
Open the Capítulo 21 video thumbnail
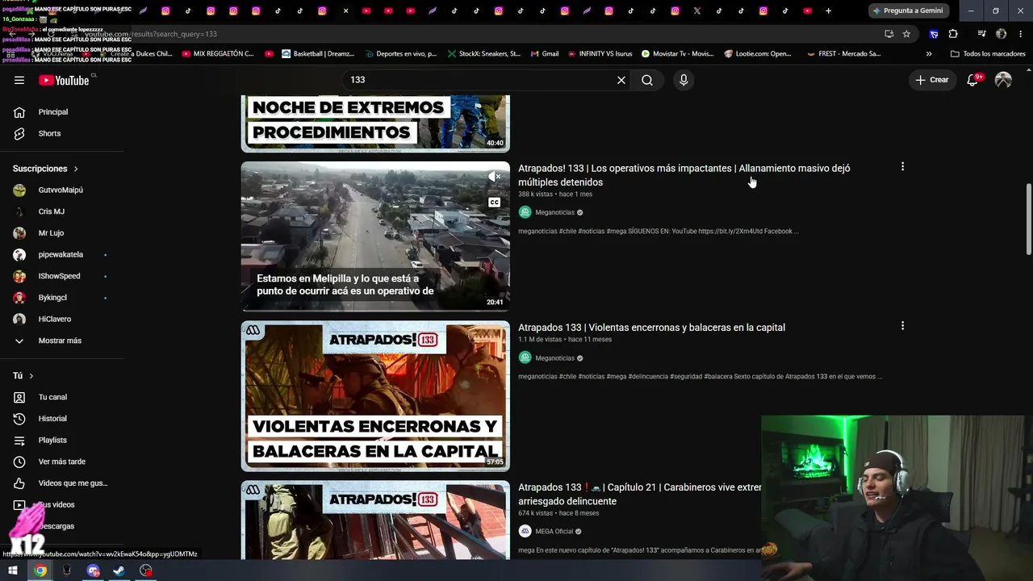[x=375, y=519]
